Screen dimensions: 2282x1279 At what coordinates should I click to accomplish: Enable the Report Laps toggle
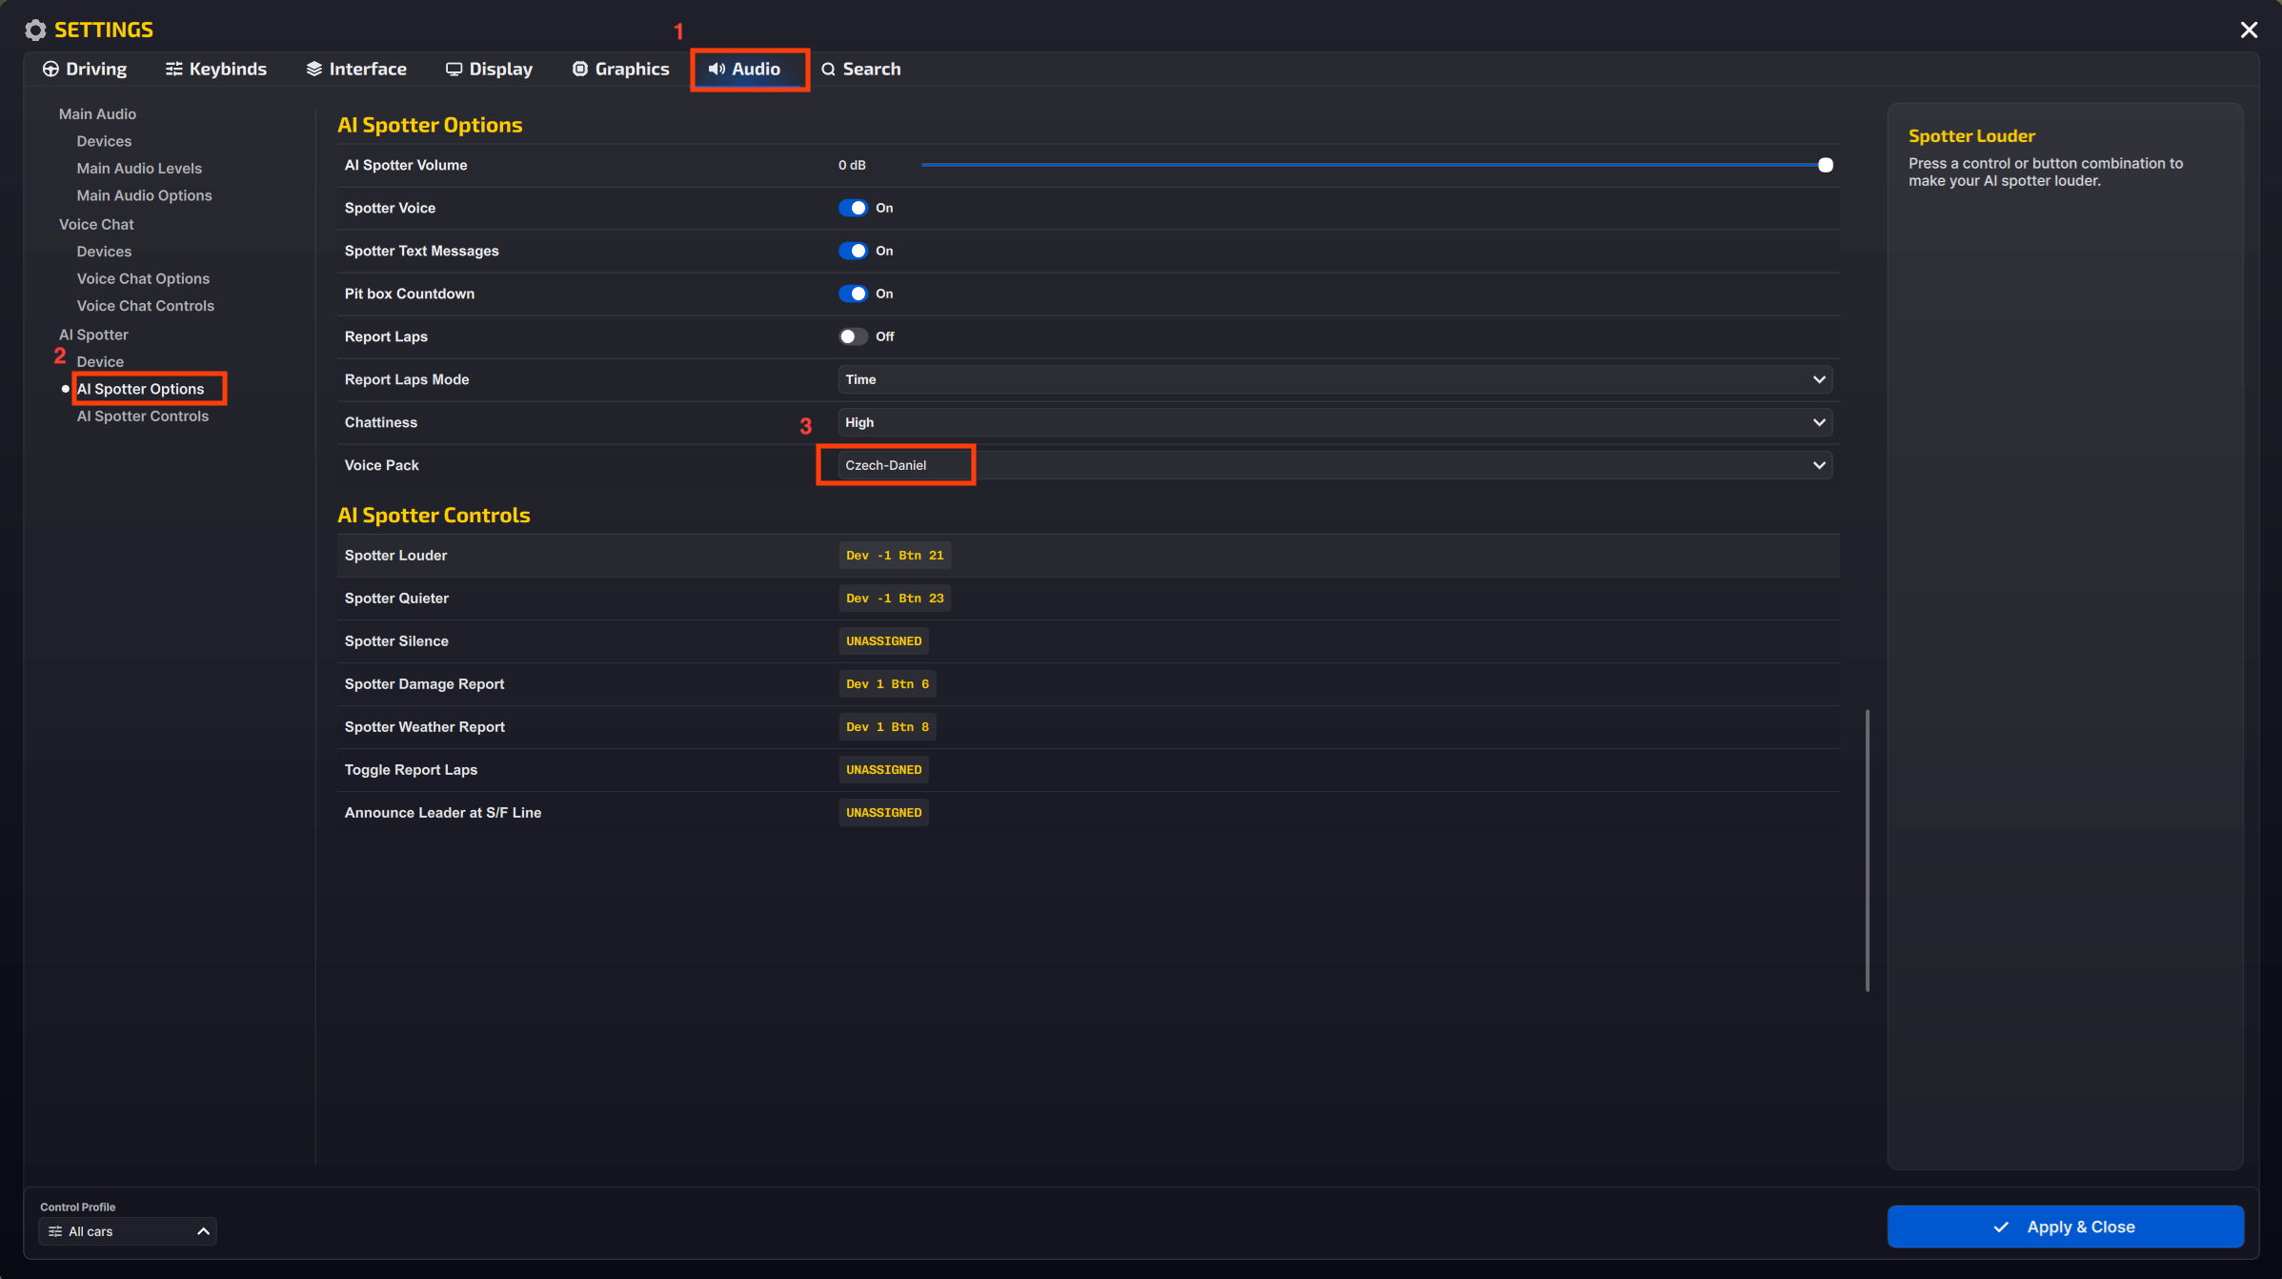[853, 336]
